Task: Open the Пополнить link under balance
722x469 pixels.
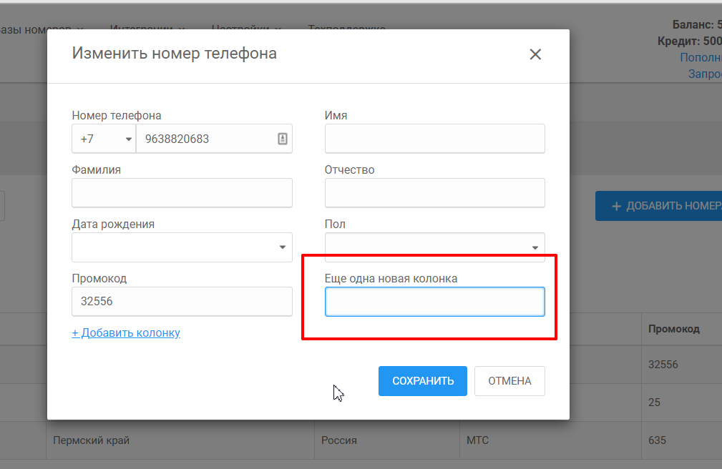Action: (x=701, y=57)
